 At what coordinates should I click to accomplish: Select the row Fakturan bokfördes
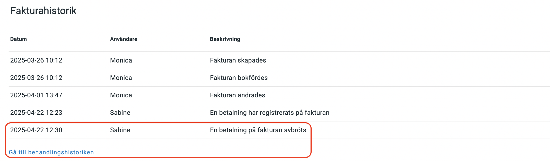tap(166, 78)
